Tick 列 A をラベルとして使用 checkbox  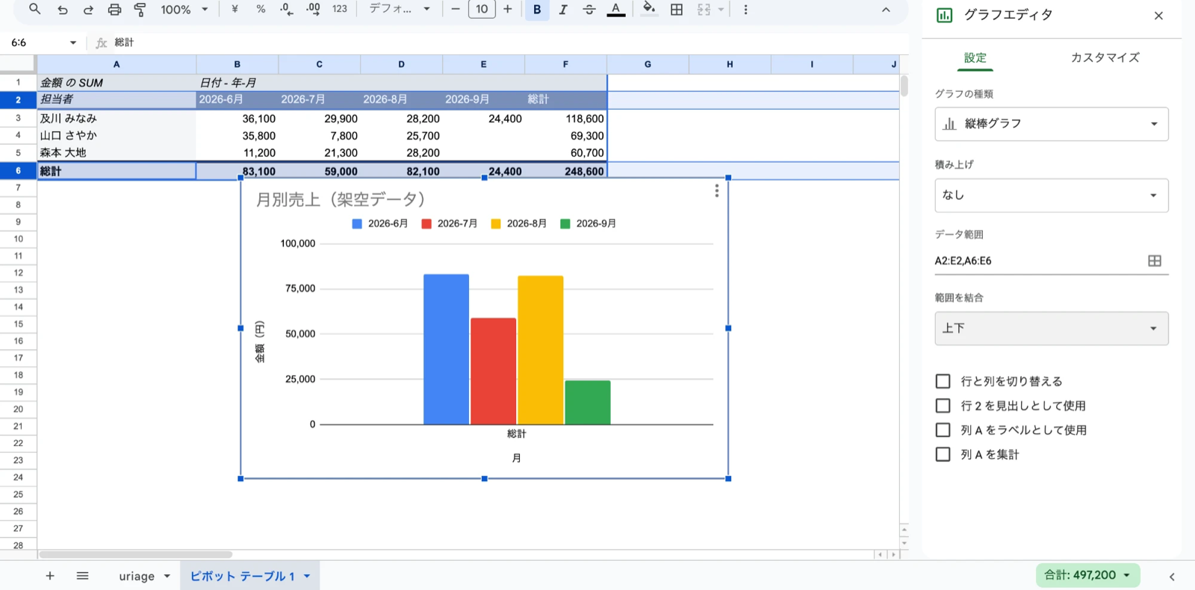pyautogui.click(x=943, y=430)
